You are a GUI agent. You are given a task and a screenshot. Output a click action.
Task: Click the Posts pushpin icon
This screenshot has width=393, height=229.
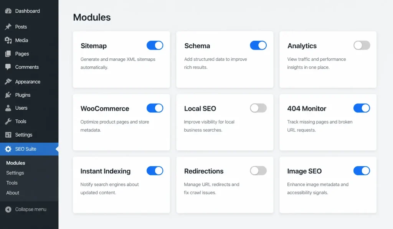[x=8, y=26]
